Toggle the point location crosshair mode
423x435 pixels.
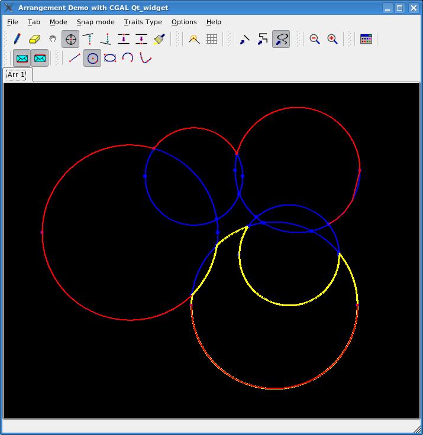pos(70,40)
